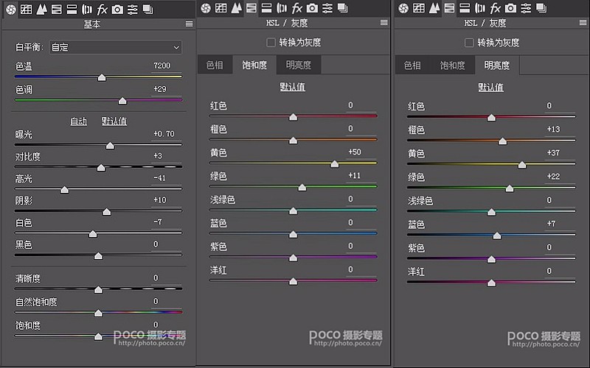Open Basic tab icon in the 基本 panel
The width and height of the screenshot is (590, 368).
coord(11,9)
